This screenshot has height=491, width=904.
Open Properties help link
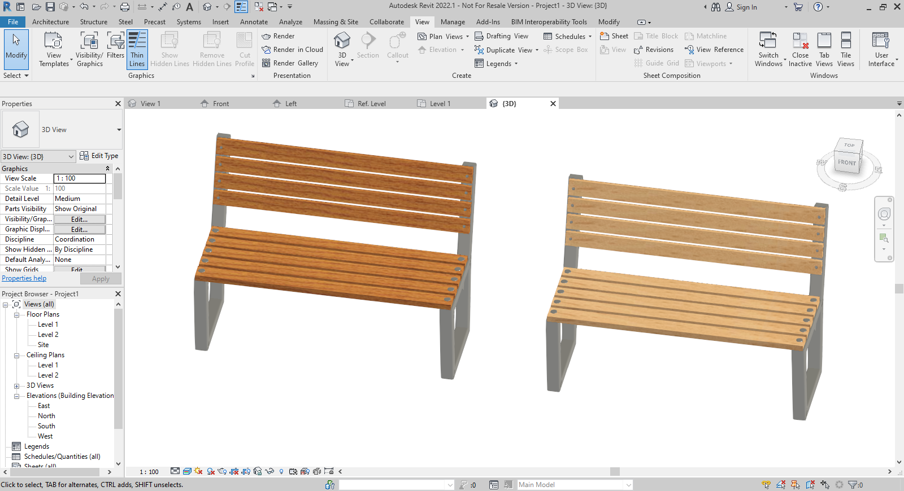pyautogui.click(x=24, y=278)
